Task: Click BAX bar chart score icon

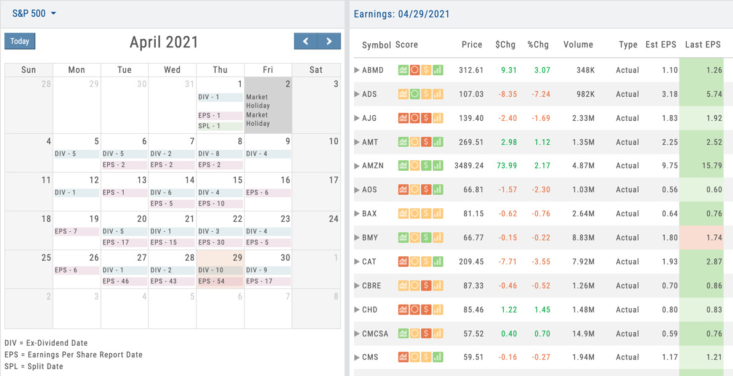Action: 437,214
